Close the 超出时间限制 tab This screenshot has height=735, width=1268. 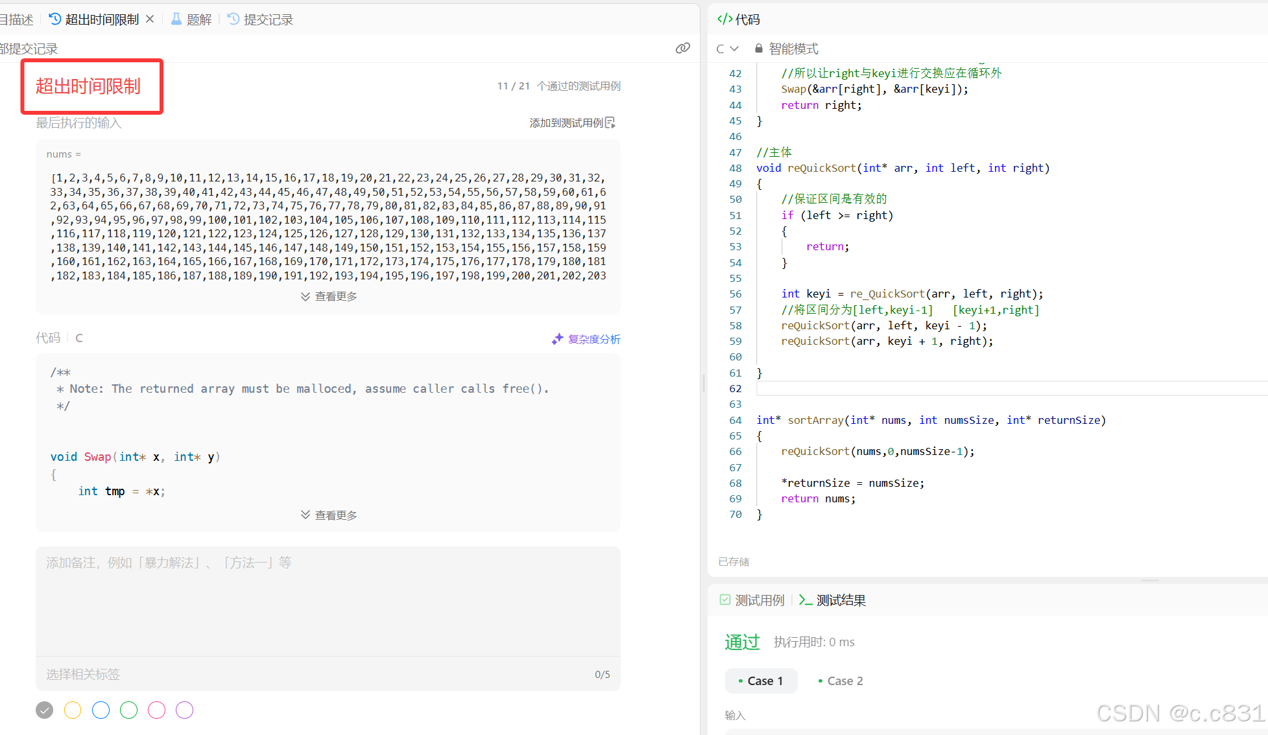click(x=150, y=19)
